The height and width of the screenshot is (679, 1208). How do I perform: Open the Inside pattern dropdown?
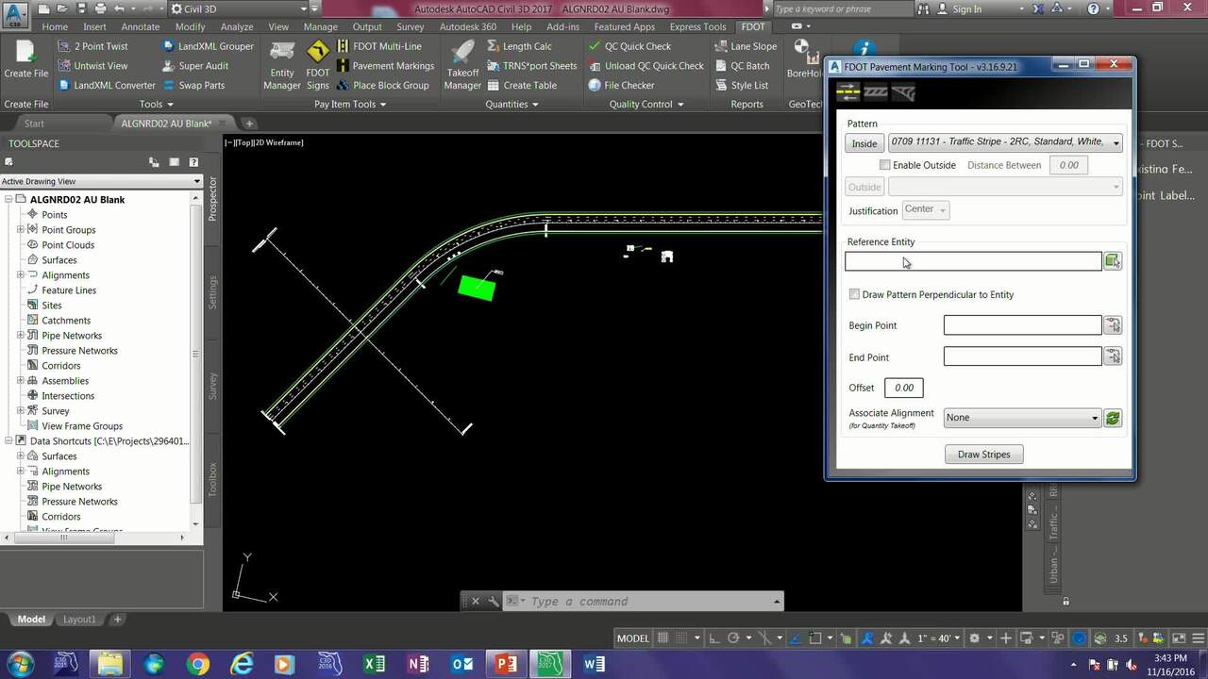(x=1005, y=142)
